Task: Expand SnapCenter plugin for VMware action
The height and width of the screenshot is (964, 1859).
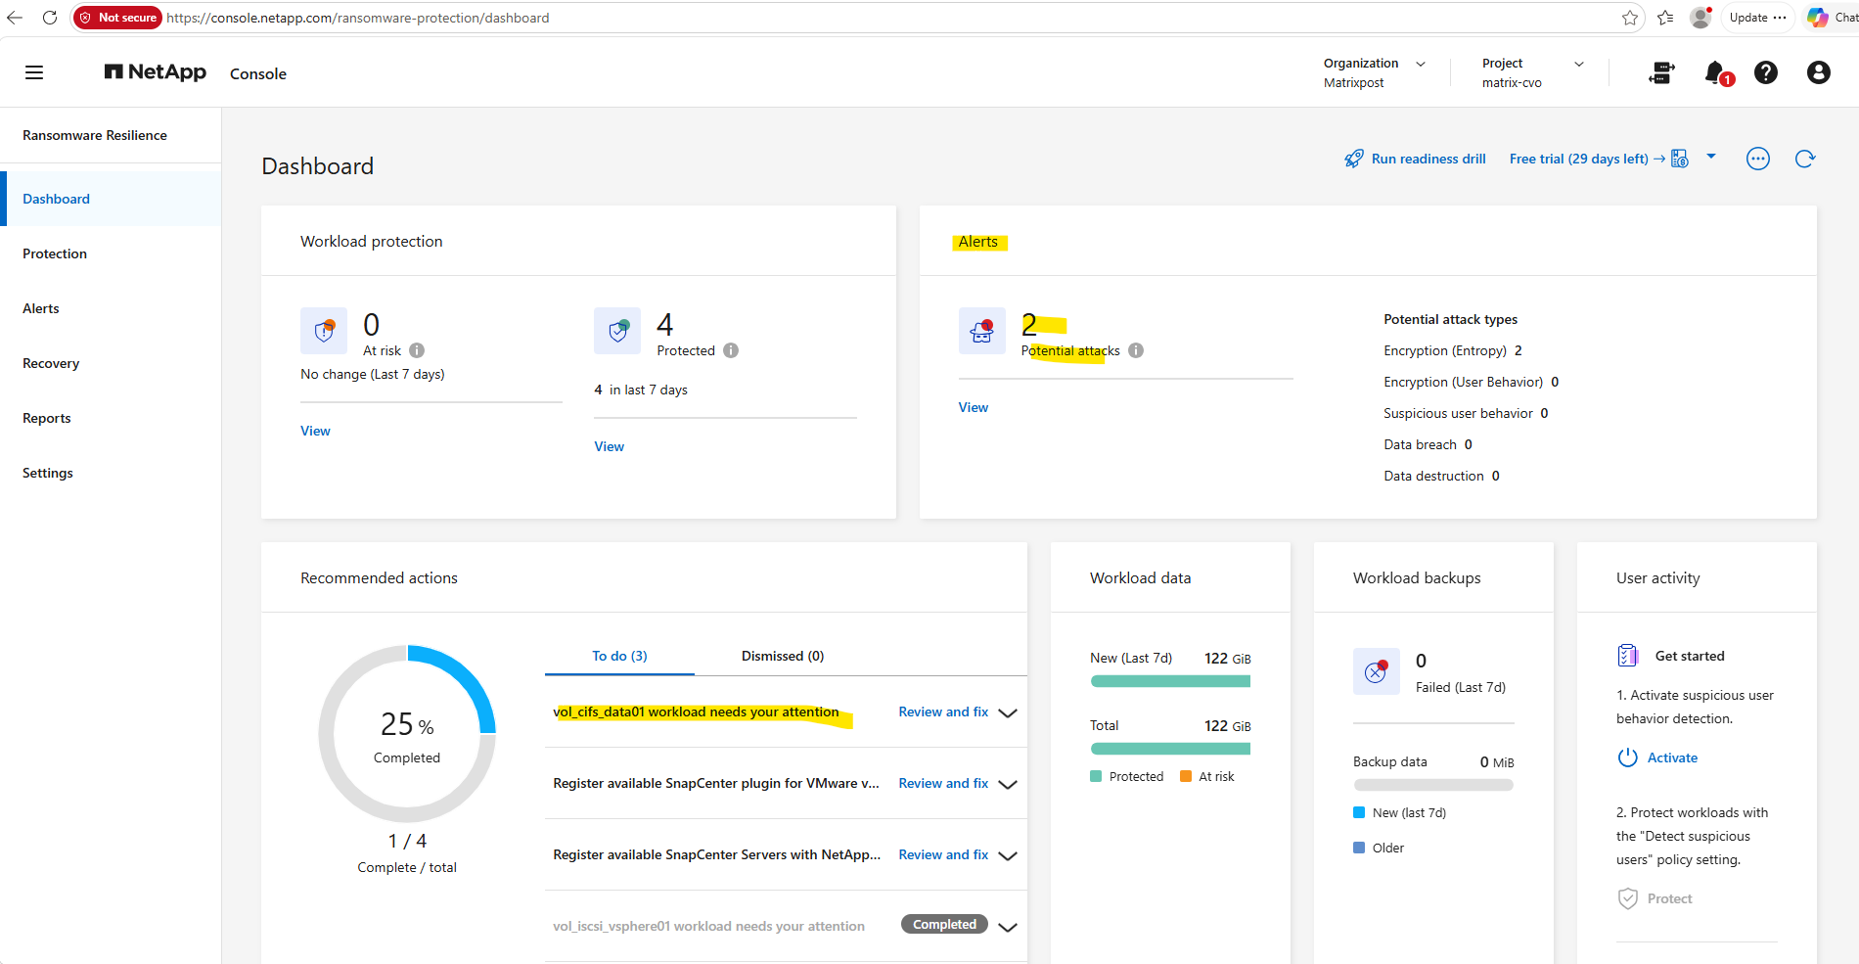Action: pos(1008,785)
